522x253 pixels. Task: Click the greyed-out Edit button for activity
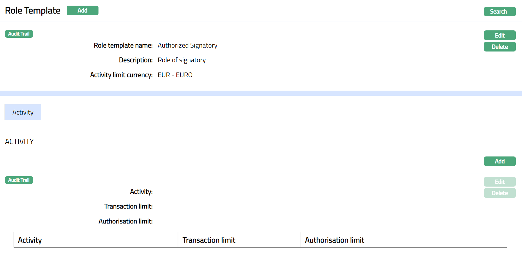[x=499, y=182]
